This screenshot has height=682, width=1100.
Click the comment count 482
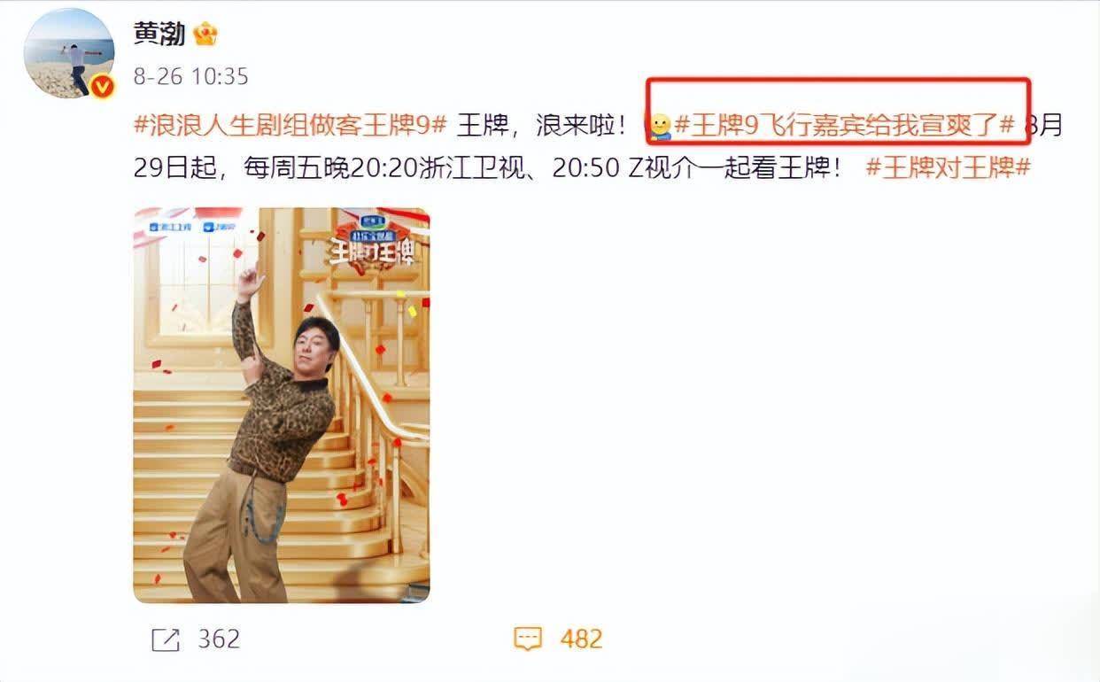point(581,639)
